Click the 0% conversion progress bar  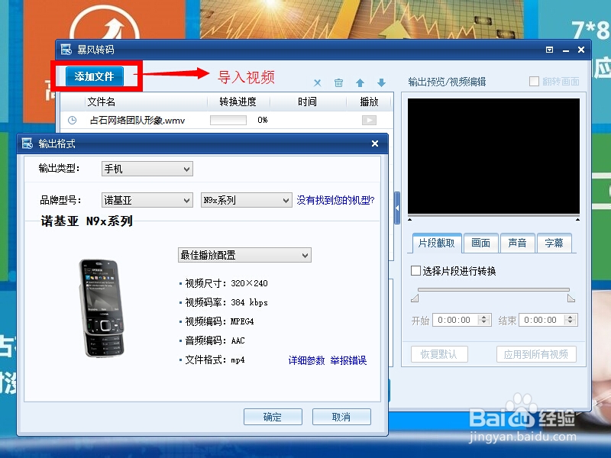(228, 121)
